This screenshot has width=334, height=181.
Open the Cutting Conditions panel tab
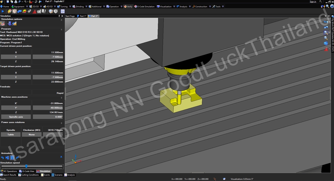click(x=29, y=175)
